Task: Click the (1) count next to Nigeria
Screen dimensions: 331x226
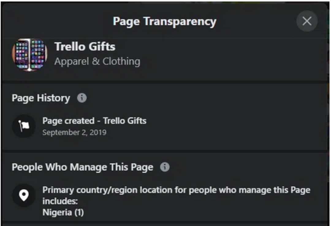Action: point(79,212)
